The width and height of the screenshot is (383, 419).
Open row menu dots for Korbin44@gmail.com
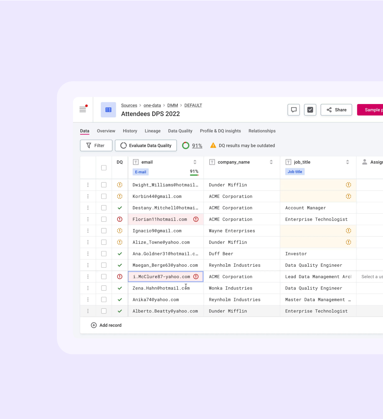[x=88, y=196]
